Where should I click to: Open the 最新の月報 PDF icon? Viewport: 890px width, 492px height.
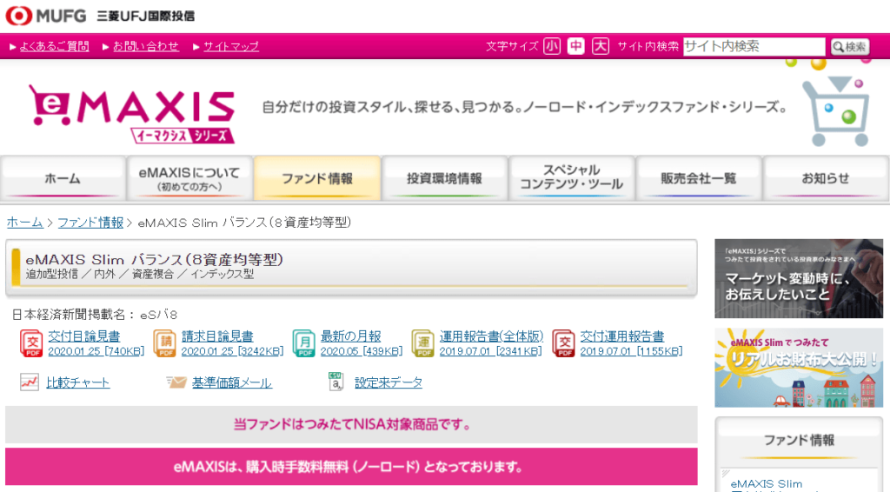pyautogui.click(x=303, y=343)
